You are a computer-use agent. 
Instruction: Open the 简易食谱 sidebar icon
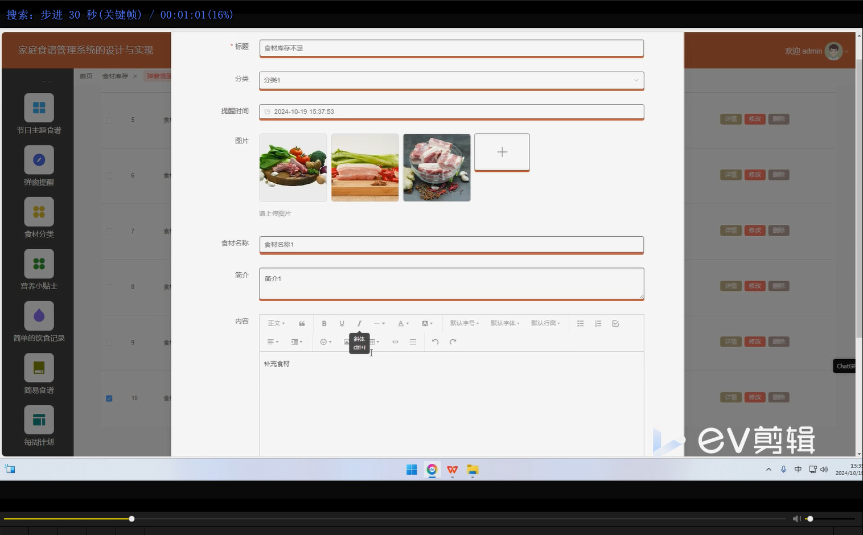point(39,368)
